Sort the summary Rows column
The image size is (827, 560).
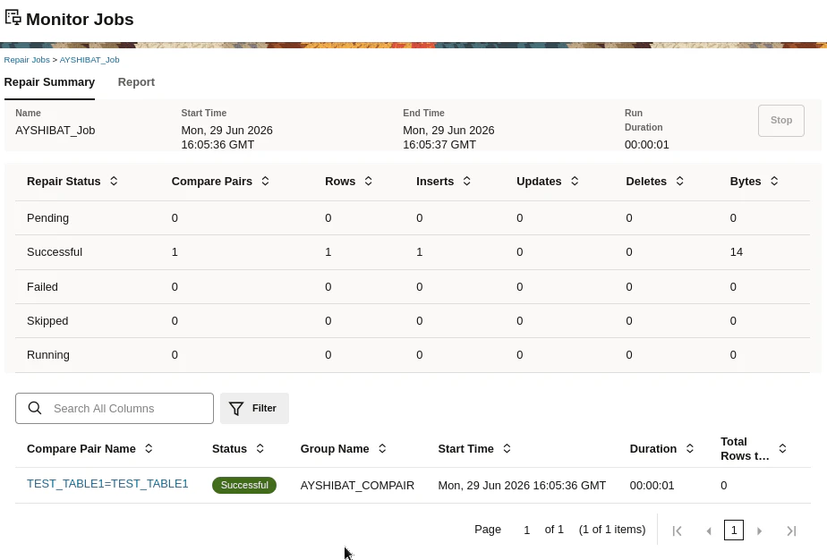(368, 182)
